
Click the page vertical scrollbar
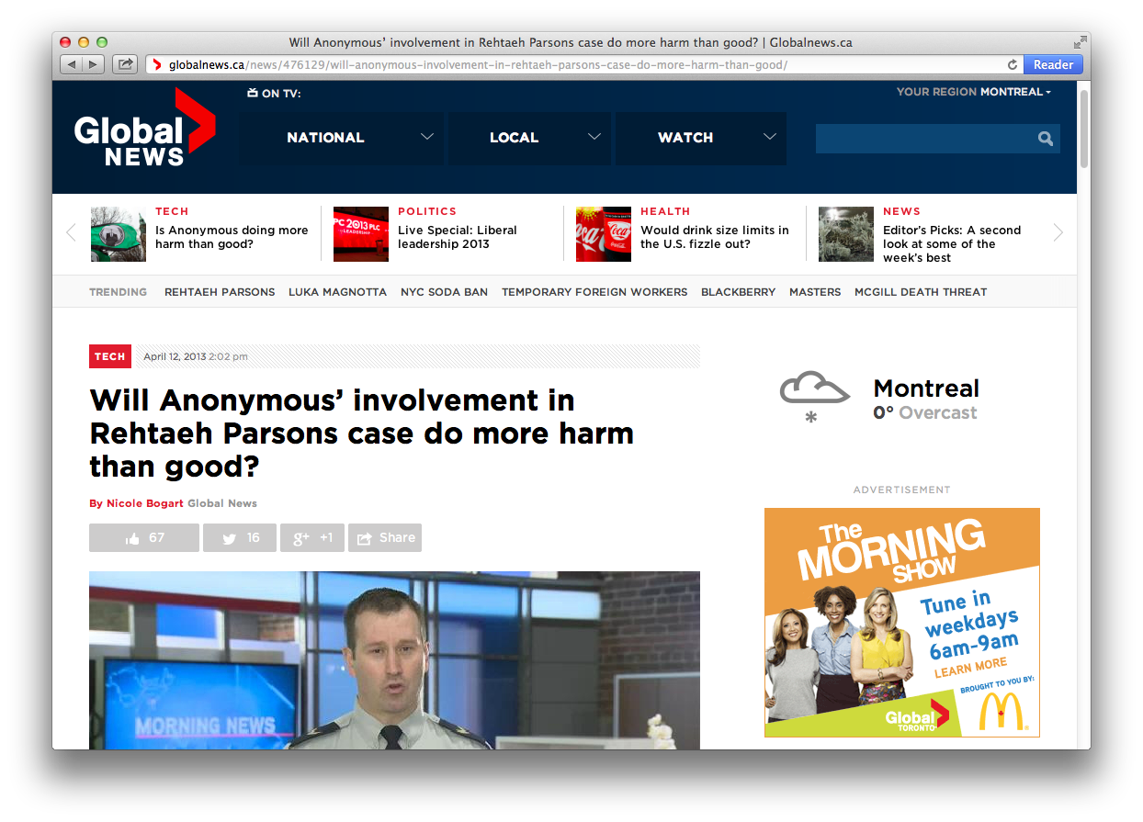pos(1084,129)
